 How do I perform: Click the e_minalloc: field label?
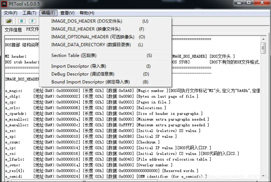click(17, 119)
